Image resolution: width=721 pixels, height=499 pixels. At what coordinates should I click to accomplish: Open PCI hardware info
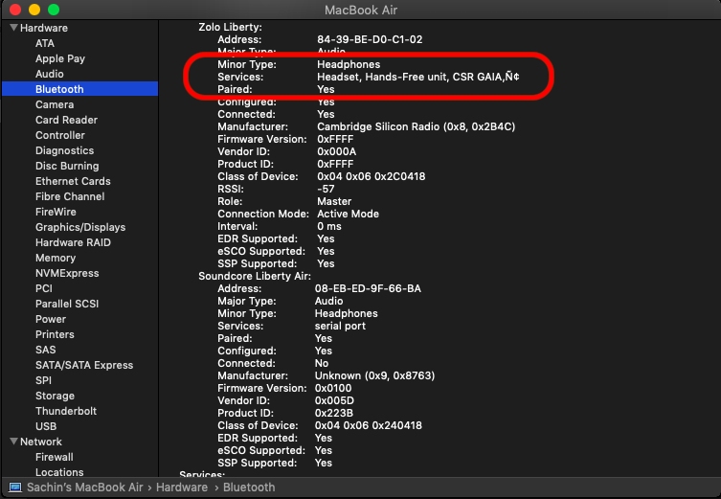(x=44, y=288)
